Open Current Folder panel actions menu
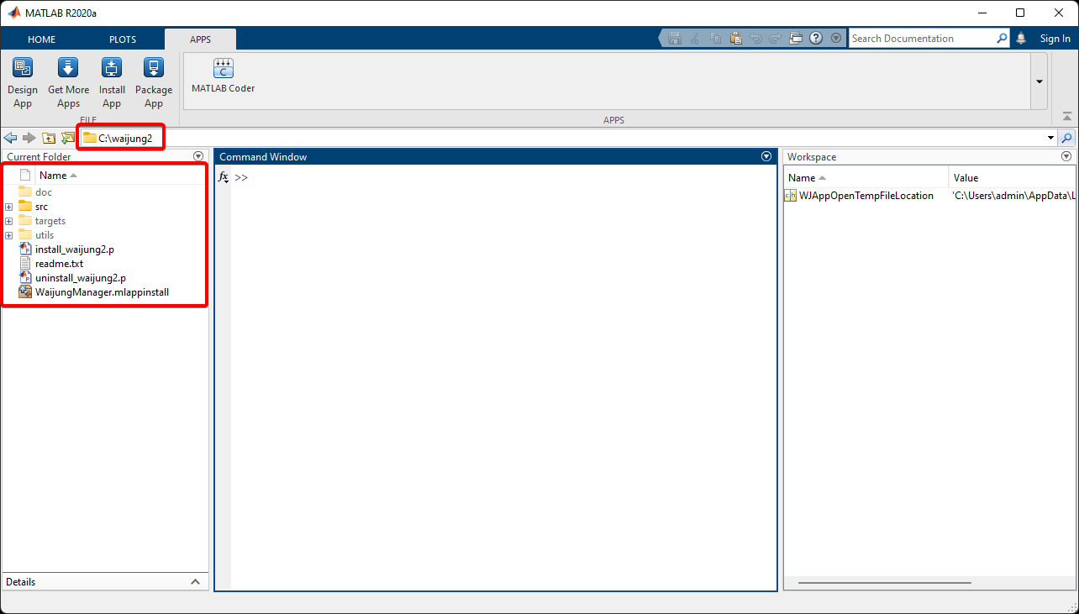The height and width of the screenshot is (614, 1079). click(x=198, y=156)
